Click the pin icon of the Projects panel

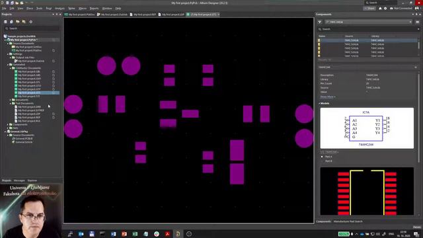[57, 14]
